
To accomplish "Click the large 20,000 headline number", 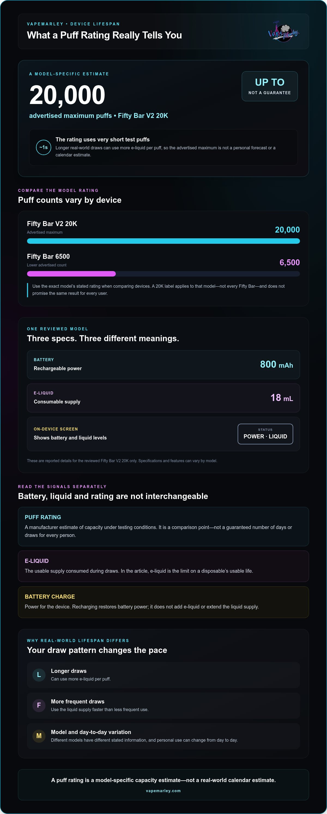I will click(x=67, y=95).
